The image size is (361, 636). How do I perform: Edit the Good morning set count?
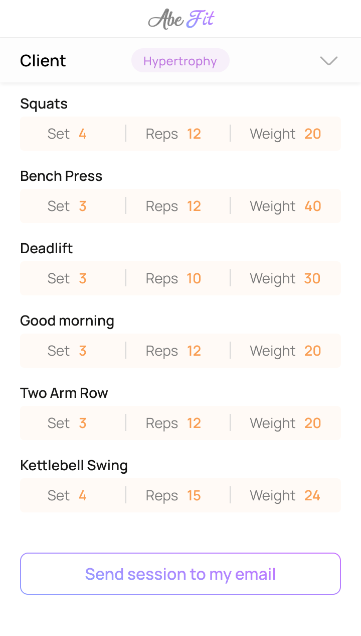[83, 351]
